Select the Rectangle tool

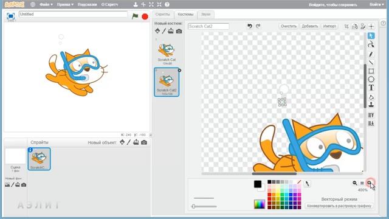pyautogui.click(x=371, y=71)
